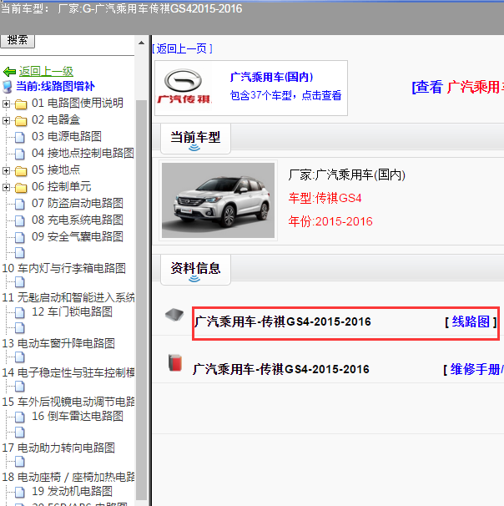Open the 返回上一级 link
The height and width of the screenshot is (506, 504).
tap(46, 71)
